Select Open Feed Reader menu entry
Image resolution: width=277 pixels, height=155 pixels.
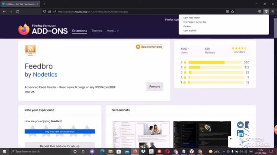191,18
